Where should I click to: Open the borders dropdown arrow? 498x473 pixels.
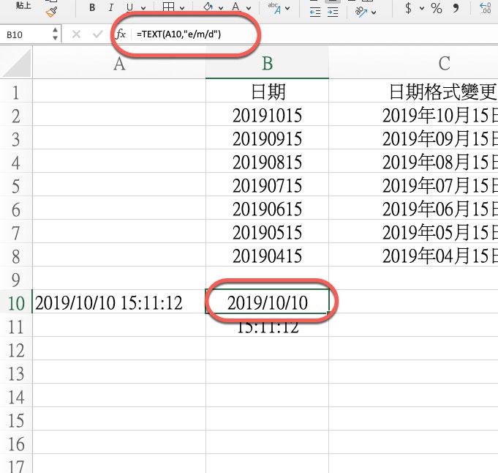[x=182, y=8]
